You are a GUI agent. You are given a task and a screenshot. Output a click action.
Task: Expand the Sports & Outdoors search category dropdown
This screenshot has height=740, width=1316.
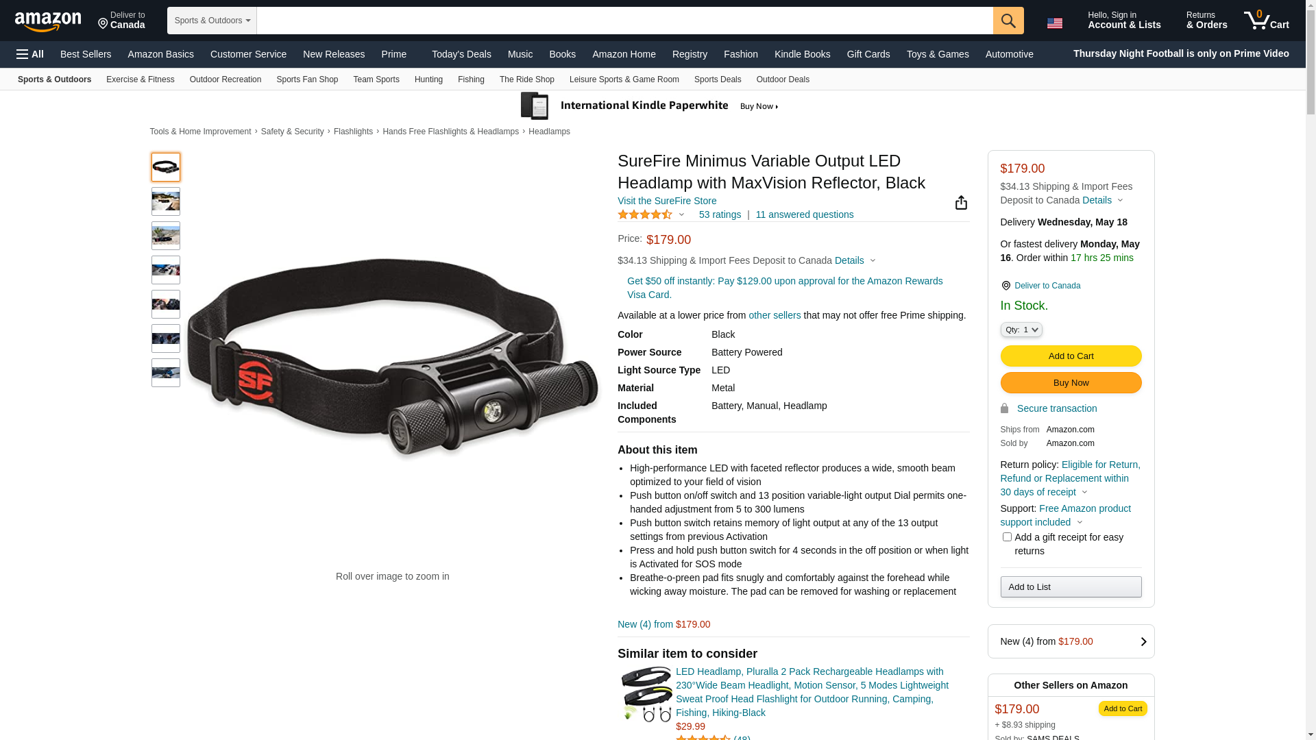[212, 21]
